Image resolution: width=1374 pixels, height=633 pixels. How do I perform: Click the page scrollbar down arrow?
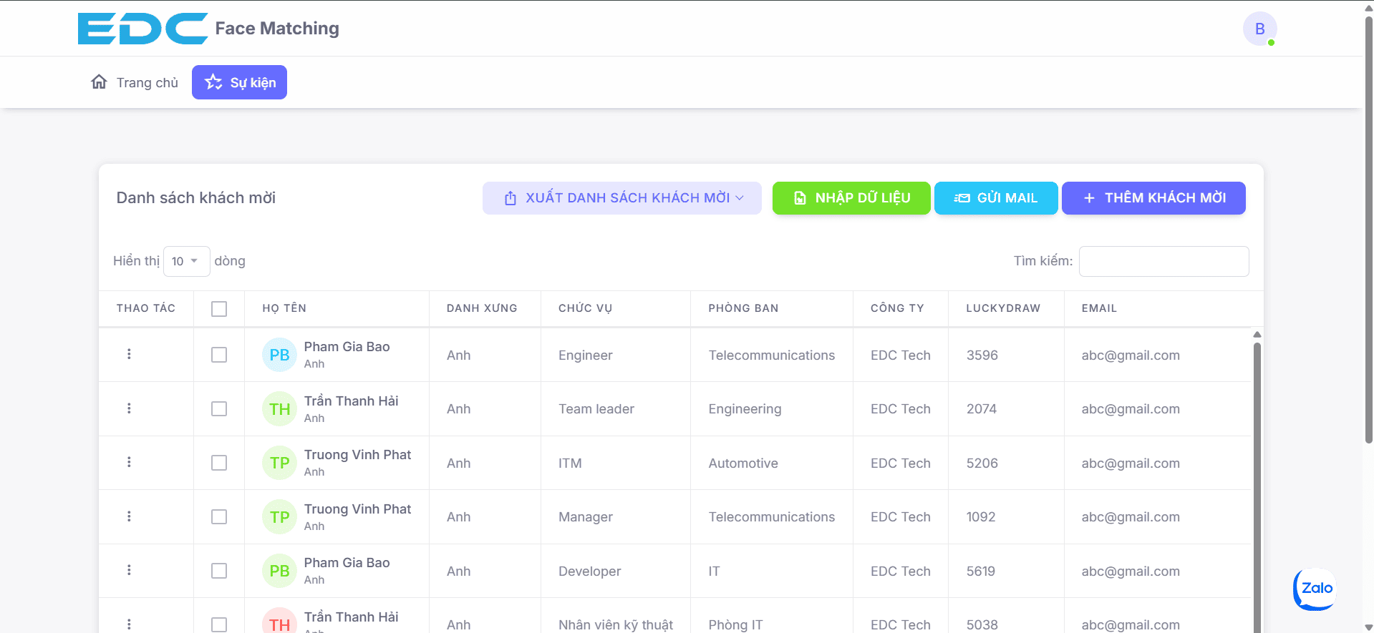[1368, 627]
